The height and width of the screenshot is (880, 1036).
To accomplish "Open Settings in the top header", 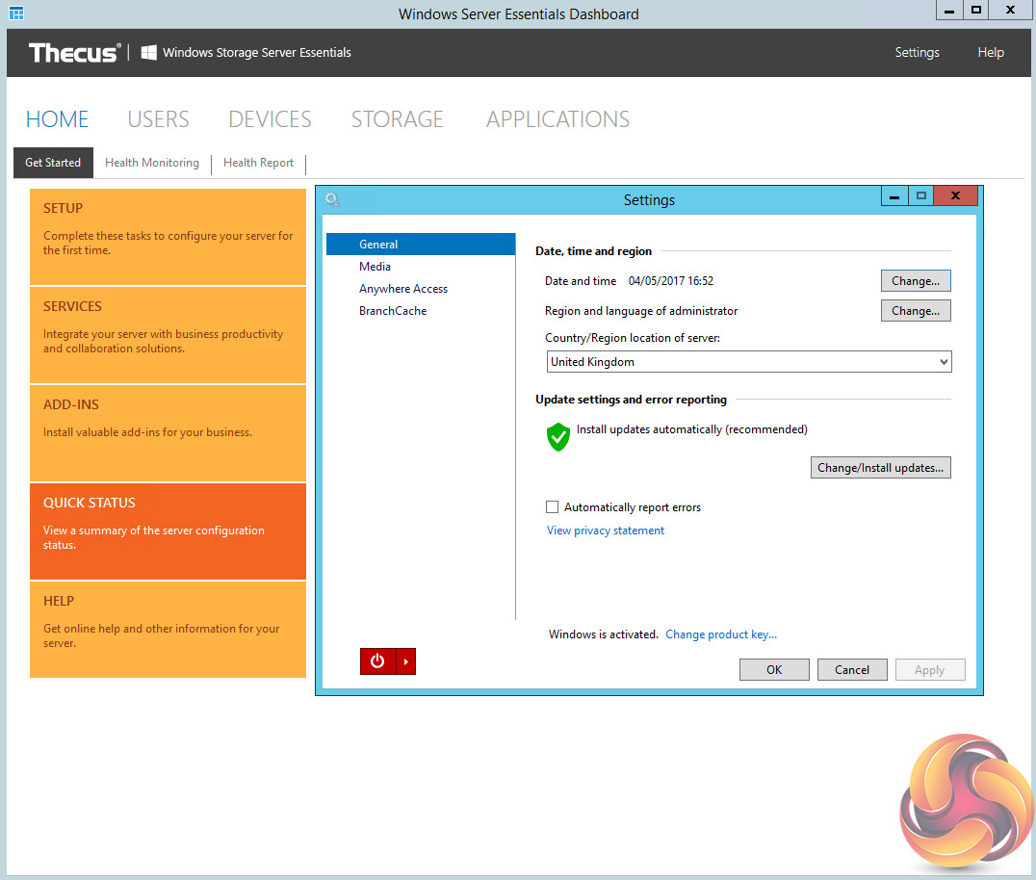I will 917,52.
